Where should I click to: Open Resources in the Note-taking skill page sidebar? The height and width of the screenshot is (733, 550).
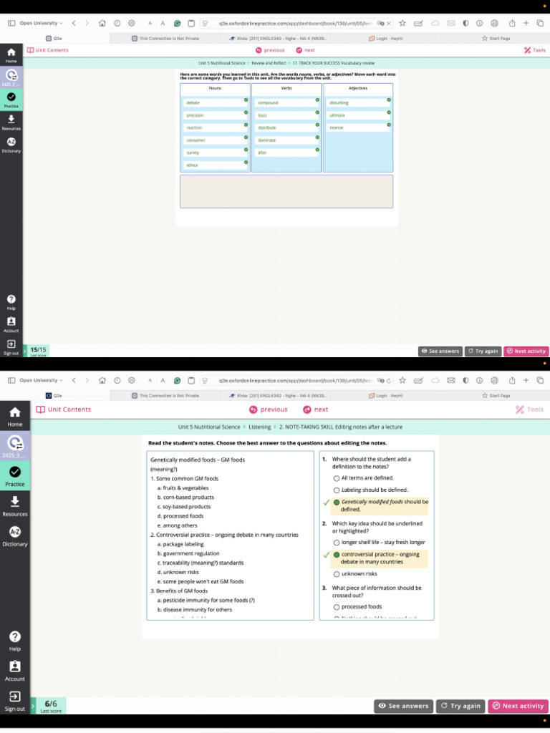pyautogui.click(x=15, y=506)
